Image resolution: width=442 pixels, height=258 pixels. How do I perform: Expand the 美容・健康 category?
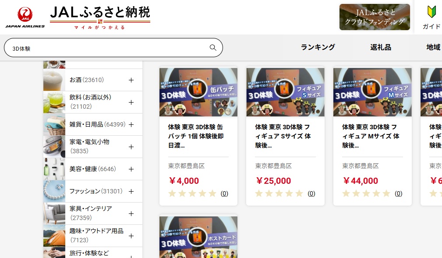tap(131, 169)
